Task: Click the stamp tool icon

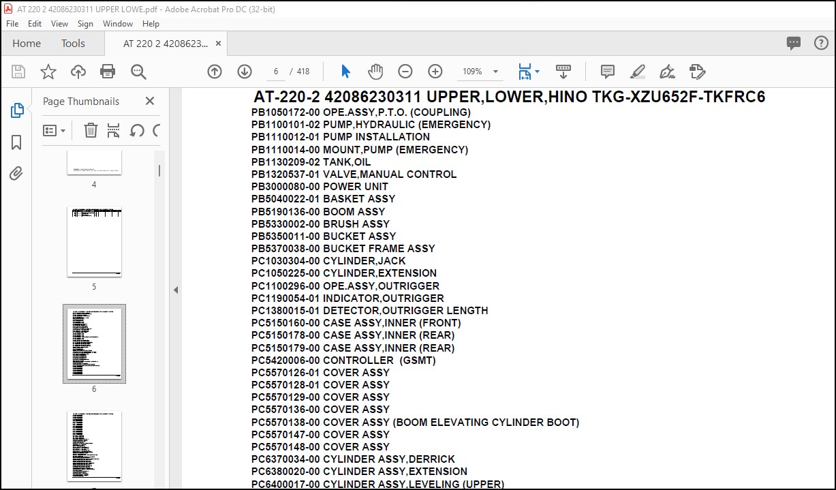Action: (697, 72)
